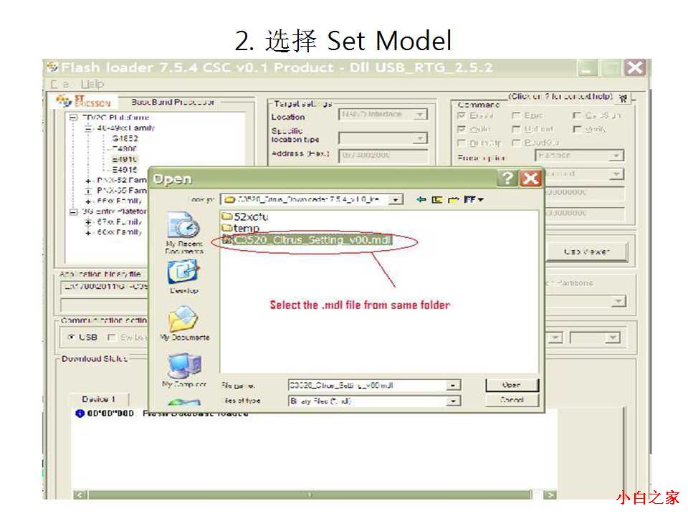The height and width of the screenshot is (516, 688).
Task: Expand the 67xx Family tree node
Action: click(88, 222)
